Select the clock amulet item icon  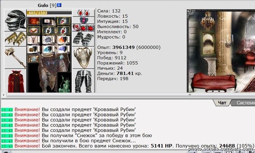(34, 59)
